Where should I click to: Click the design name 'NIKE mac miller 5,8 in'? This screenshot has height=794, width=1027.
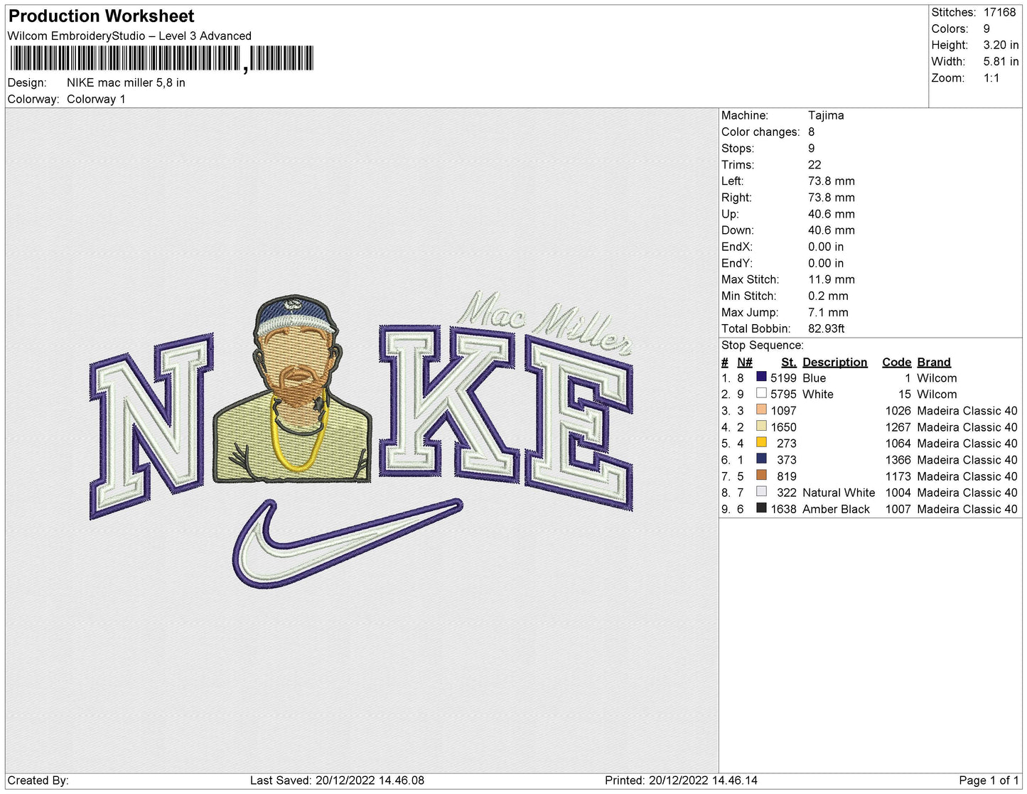(x=126, y=82)
